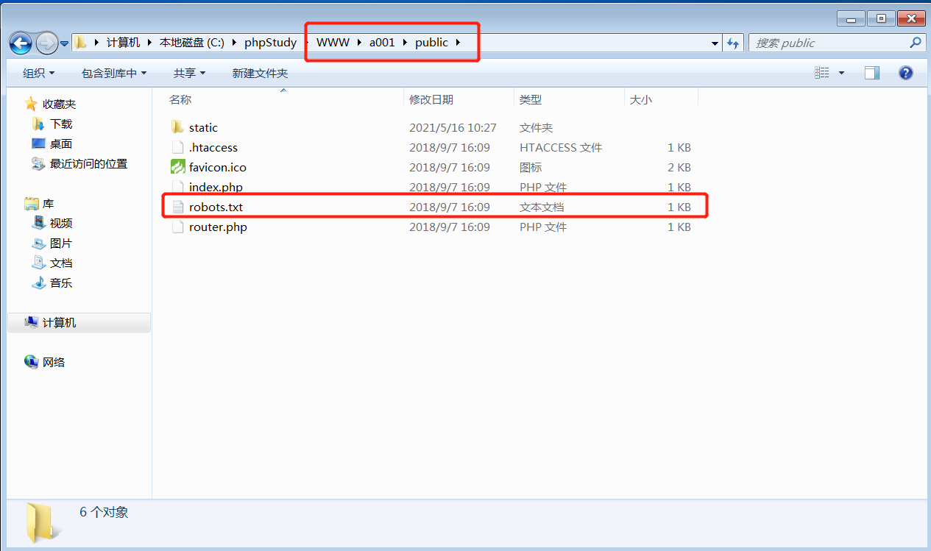931x551 pixels.
Task: Toggle the preview pane button
Action: 872,73
